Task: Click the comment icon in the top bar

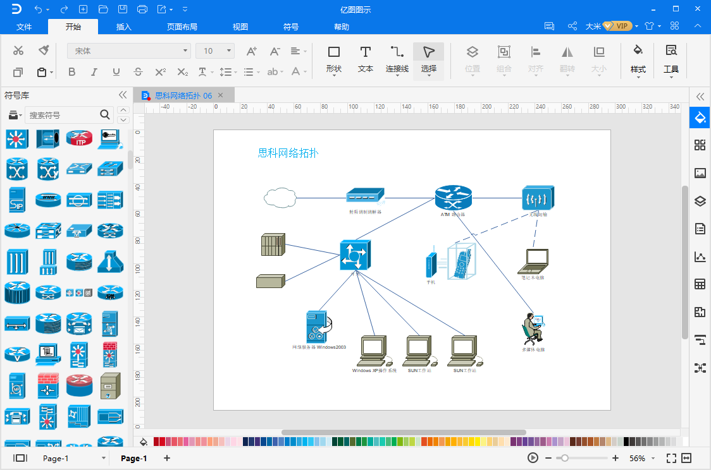Action: pyautogui.click(x=549, y=26)
